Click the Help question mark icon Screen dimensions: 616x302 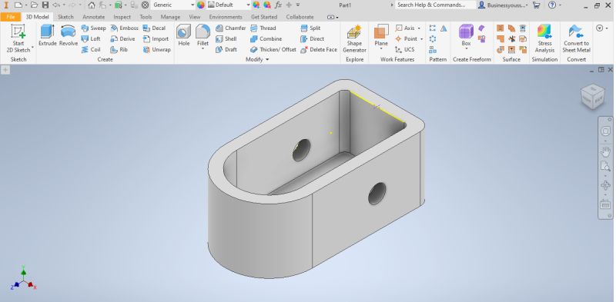(x=552, y=5)
